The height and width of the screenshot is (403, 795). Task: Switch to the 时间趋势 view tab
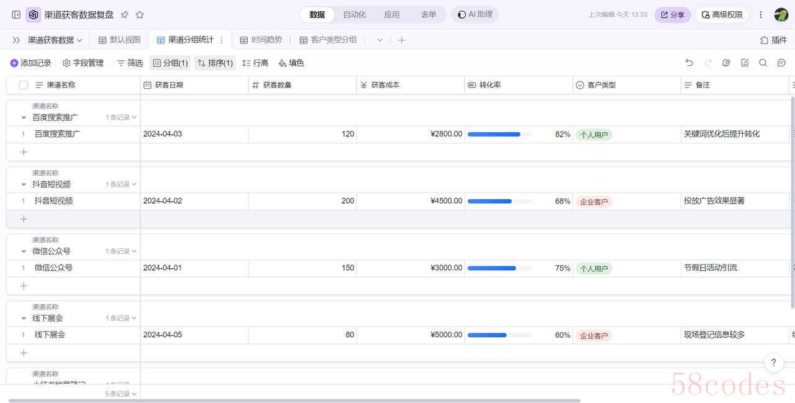261,40
